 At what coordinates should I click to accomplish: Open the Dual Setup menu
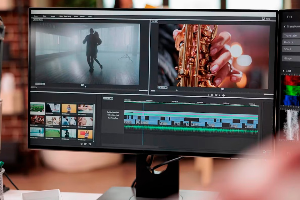tap(68, 17)
